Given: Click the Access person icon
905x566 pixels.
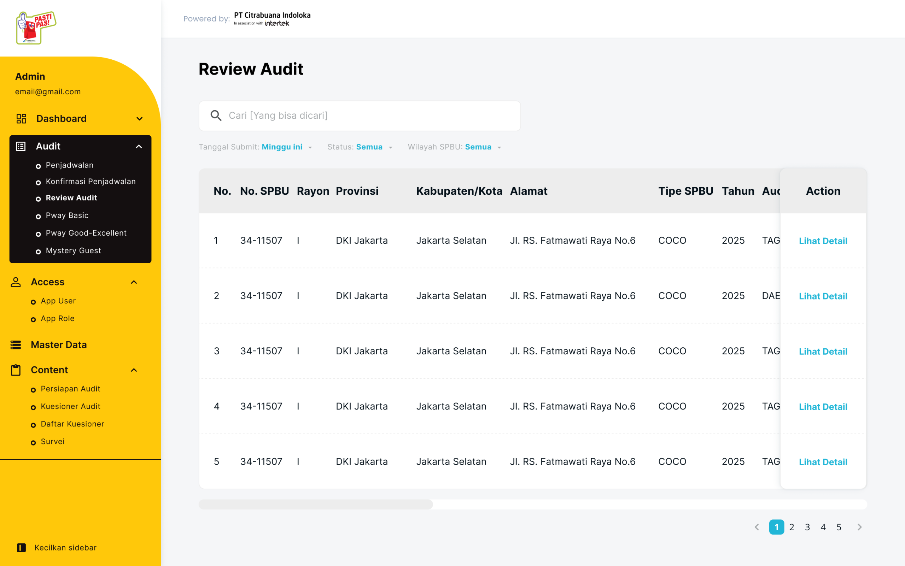Looking at the screenshot, I should (x=15, y=282).
